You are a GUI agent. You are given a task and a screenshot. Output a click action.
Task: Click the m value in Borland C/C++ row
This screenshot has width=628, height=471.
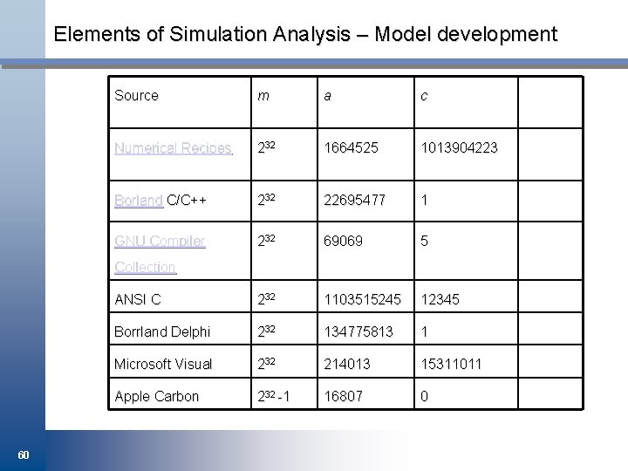[x=266, y=199]
